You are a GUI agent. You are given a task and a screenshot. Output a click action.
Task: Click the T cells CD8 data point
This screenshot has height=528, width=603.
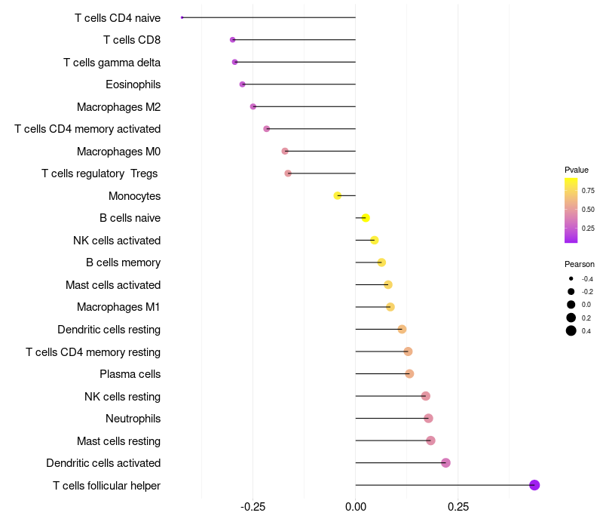232,40
